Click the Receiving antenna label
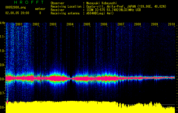Viewport: 178px width, 113px height. [x=65, y=13]
